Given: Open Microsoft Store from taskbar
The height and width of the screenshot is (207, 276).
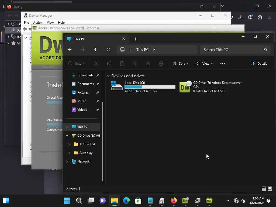Looking at the screenshot, I should pyautogui.click(x=138, y=201).
